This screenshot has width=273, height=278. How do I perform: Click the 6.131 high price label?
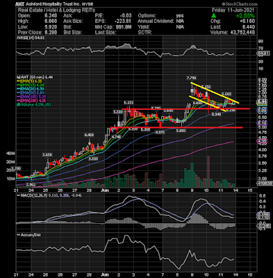point(129,103)
